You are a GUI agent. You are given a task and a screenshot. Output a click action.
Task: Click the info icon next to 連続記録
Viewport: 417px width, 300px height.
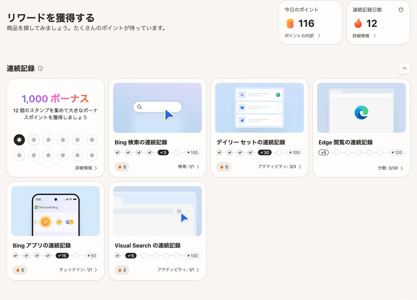pyautogui.click(x=40, y=68)
